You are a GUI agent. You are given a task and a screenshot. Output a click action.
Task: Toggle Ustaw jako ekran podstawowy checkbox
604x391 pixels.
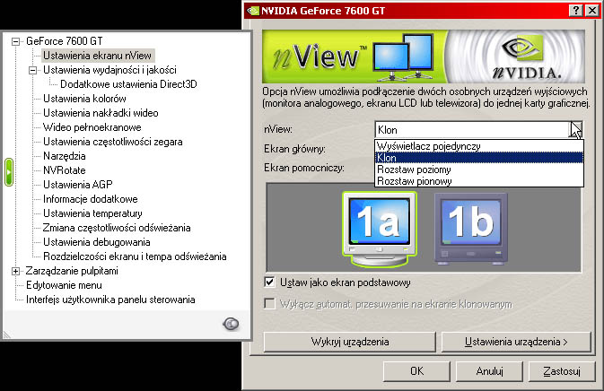pos(269,282)
